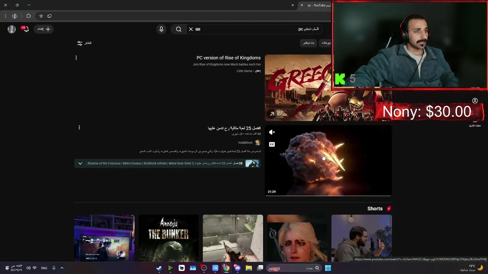Open the Windows Start button

[x=328, y=268]
